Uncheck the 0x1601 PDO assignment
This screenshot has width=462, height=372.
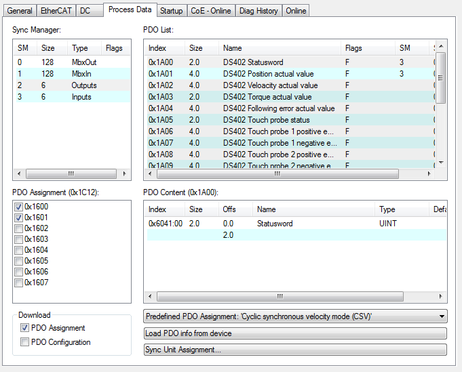[x=18, y=218]
